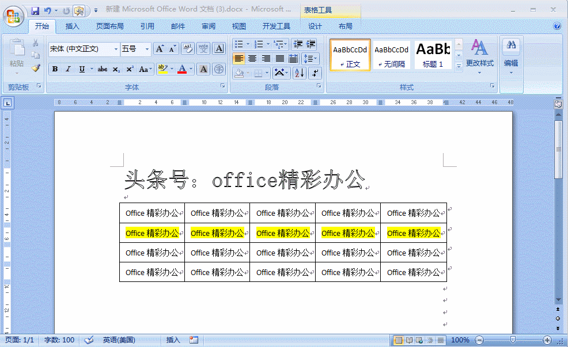Screen dimensions: 568x347
Task: Open the 设计 (Design) table tools tab
Action: [315, 26]
